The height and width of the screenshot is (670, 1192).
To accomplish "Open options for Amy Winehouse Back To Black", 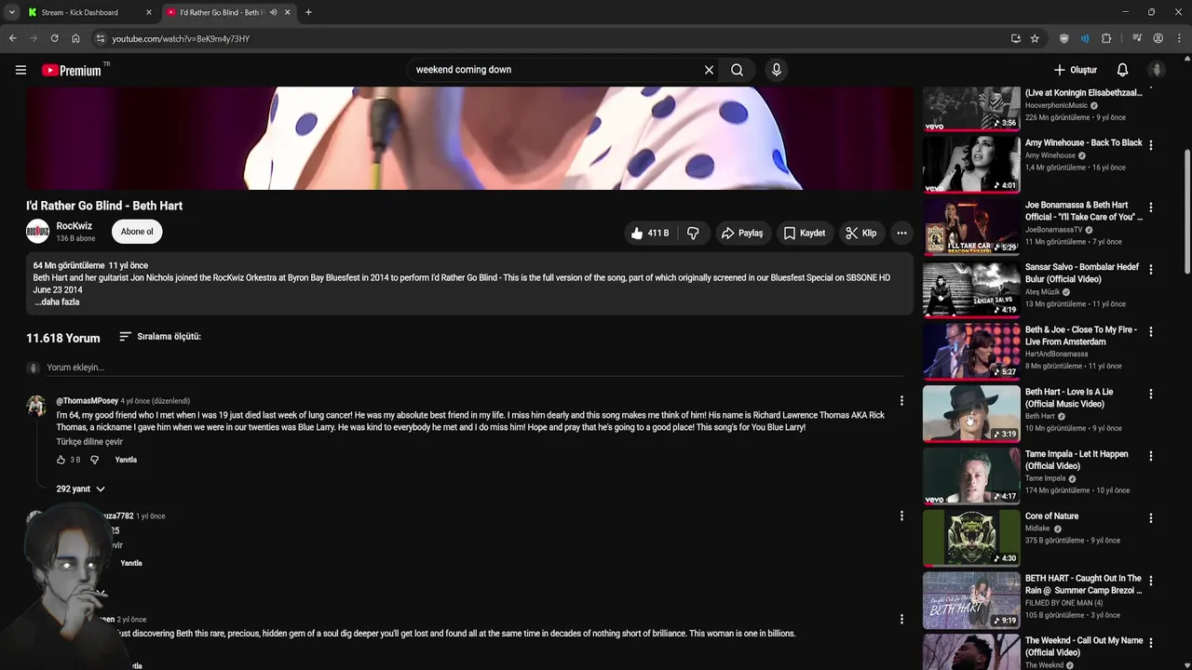I will 1151,145.
